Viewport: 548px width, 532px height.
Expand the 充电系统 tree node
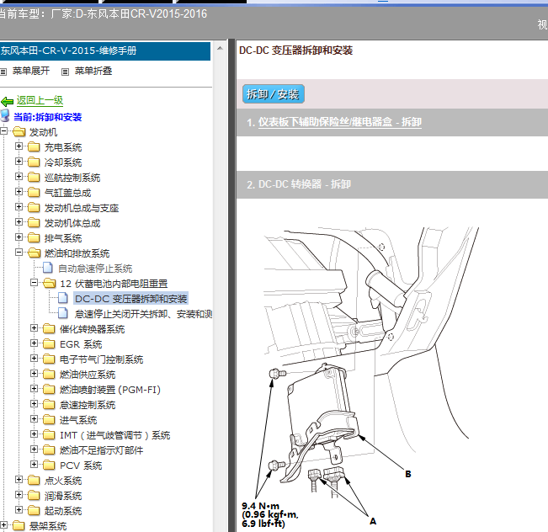19,146
